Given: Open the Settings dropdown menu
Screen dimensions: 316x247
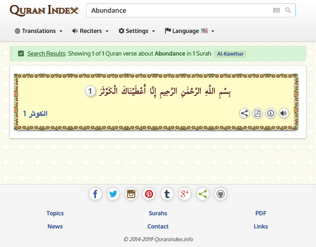Looking at the screenshot, I should (137, 31).
